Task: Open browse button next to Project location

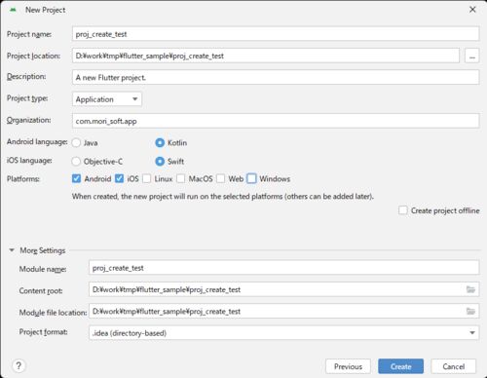Action: click(472, 56)
